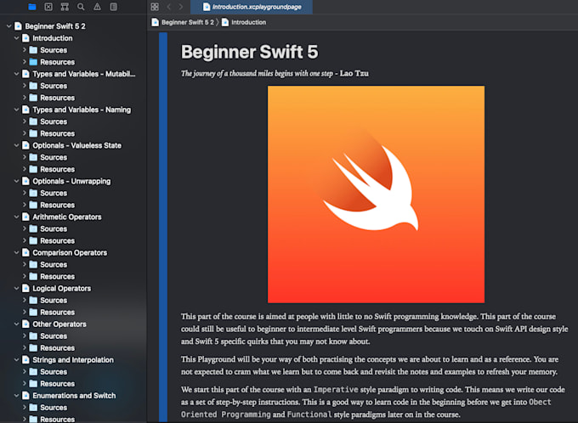
Task: Open the Report navigator icon
Action: click(x=114, y=7)
